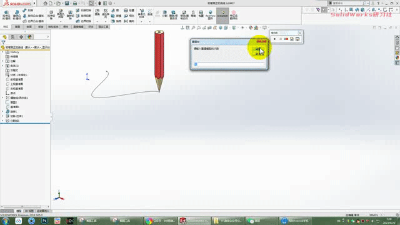Choose the Boundary Cut tool
The image size is (400, 225).
[x=83, y=21]
